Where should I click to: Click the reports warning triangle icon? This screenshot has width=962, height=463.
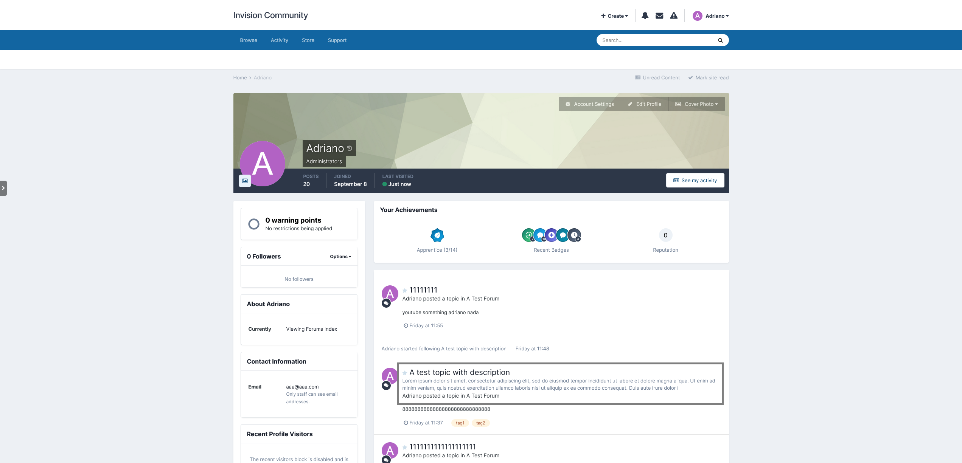click(674, 15)
